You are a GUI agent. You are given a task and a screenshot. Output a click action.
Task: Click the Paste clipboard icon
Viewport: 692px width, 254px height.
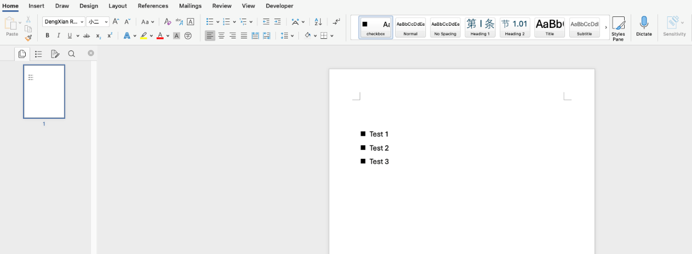tap(10, 23)
